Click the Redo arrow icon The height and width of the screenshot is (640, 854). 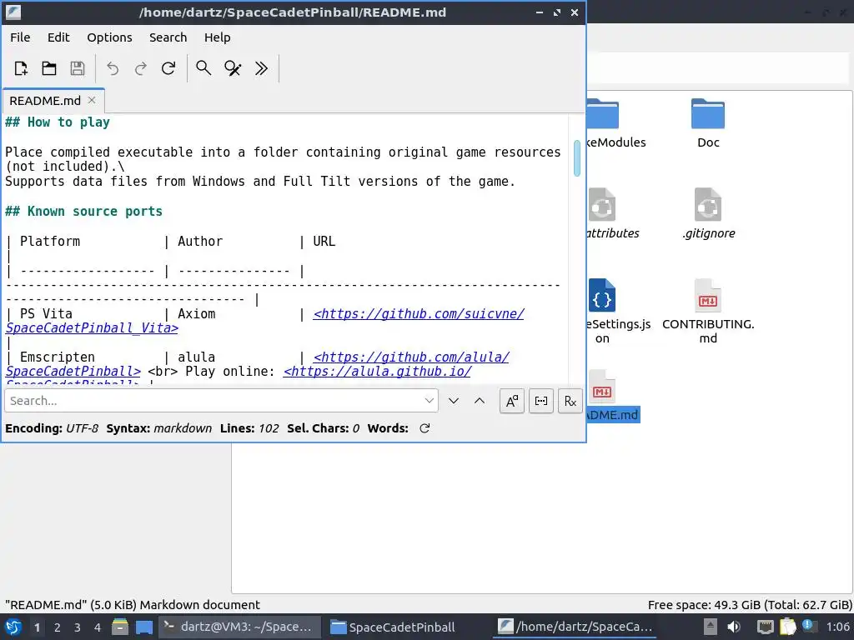click(140, 68)
